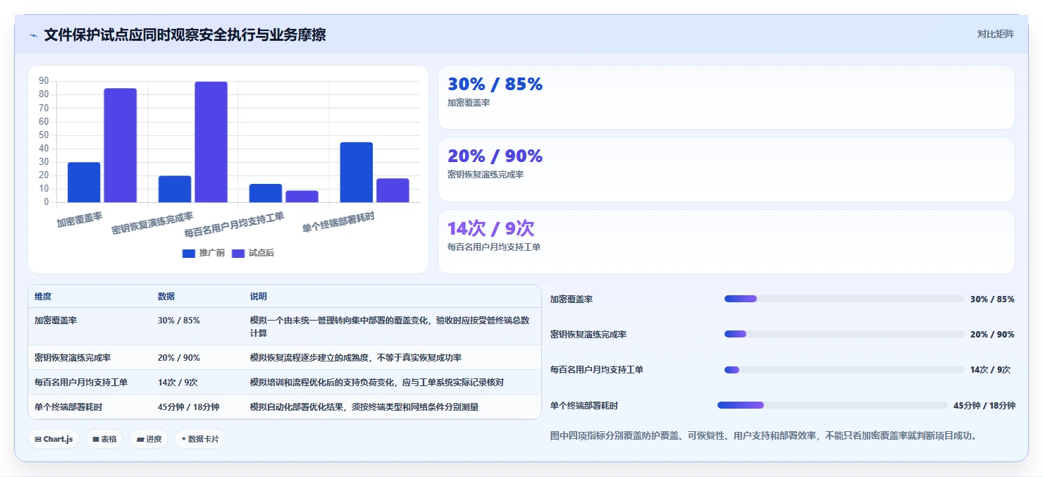Screen dimensions: 1043x477
Task: Click the 说明 column header
Action: (259, 297)
